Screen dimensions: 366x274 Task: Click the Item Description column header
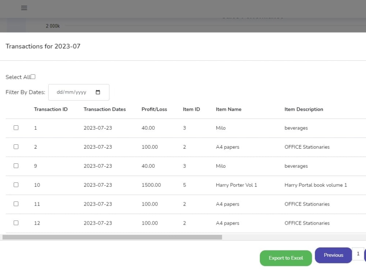(304, 109)
